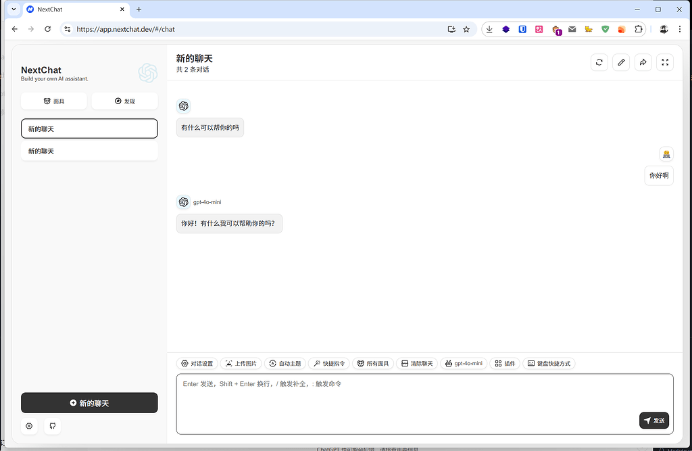Click the extension icon with badge 1
Screen dimensions: 692x451
pos(556,30)
